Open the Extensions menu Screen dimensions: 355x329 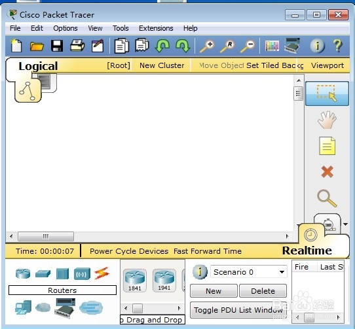pyautogui.click(x=156, y=28)
